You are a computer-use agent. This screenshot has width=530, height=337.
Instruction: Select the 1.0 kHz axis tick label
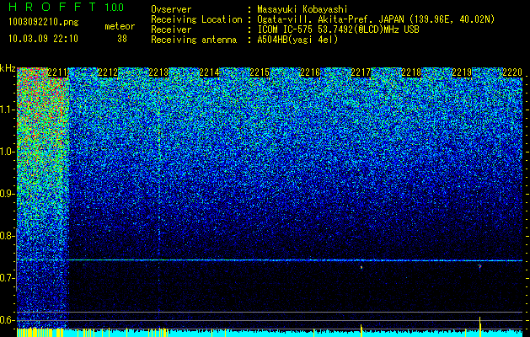click(x=7, y=152)
